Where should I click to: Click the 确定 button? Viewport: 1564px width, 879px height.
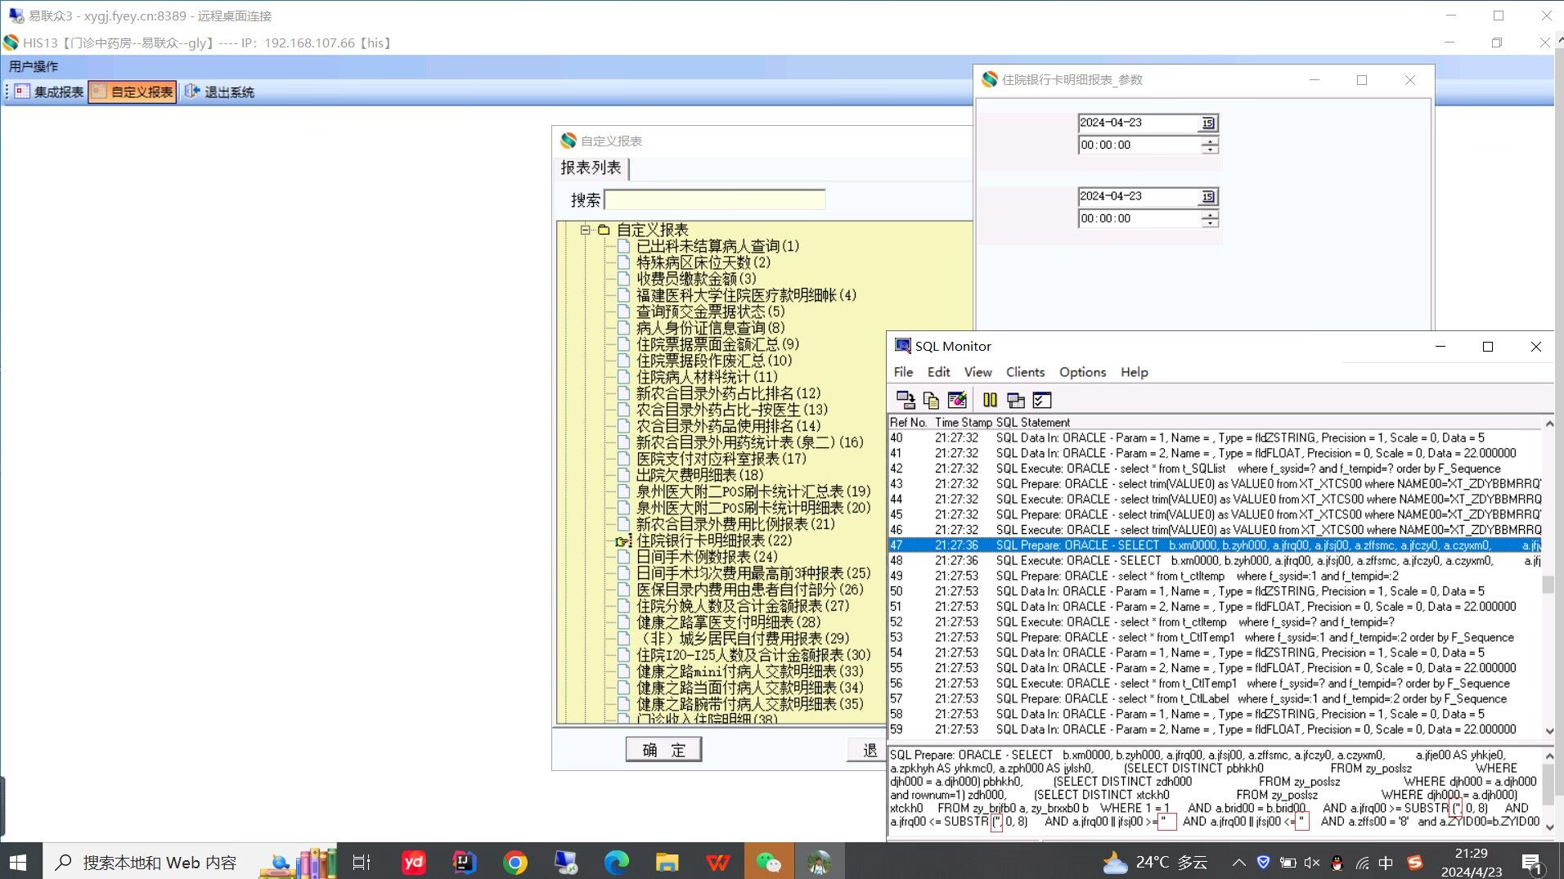pyautogui.click(x=663, y=750)
